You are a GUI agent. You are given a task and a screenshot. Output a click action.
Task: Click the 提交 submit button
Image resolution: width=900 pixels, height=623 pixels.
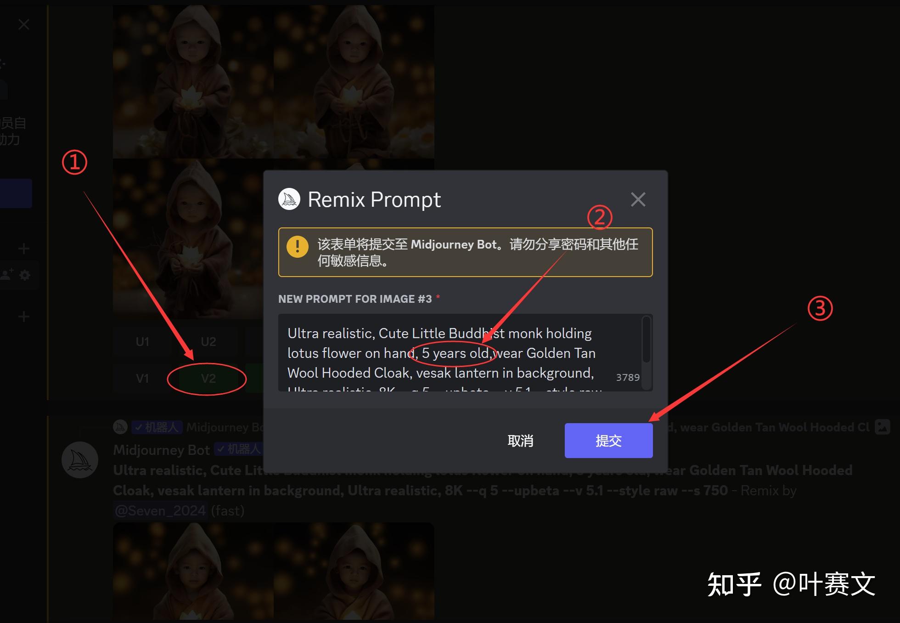608,441
